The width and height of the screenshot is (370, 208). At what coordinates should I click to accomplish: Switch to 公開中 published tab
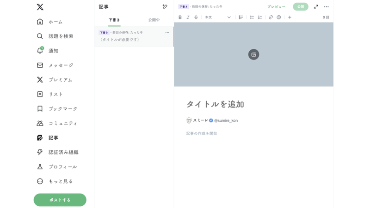coord(154,20)
